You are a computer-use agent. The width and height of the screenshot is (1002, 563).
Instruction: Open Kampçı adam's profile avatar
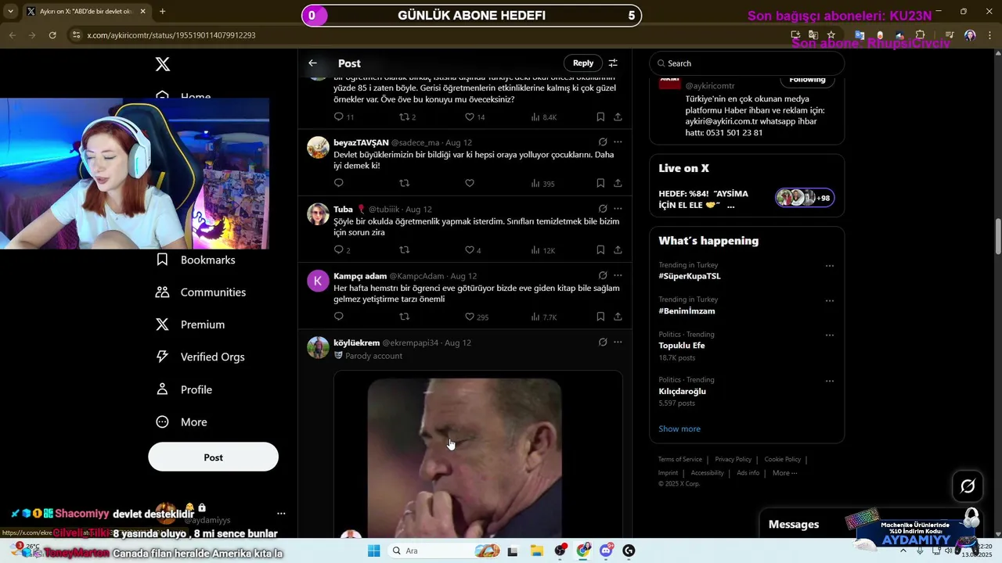[318, 281]
